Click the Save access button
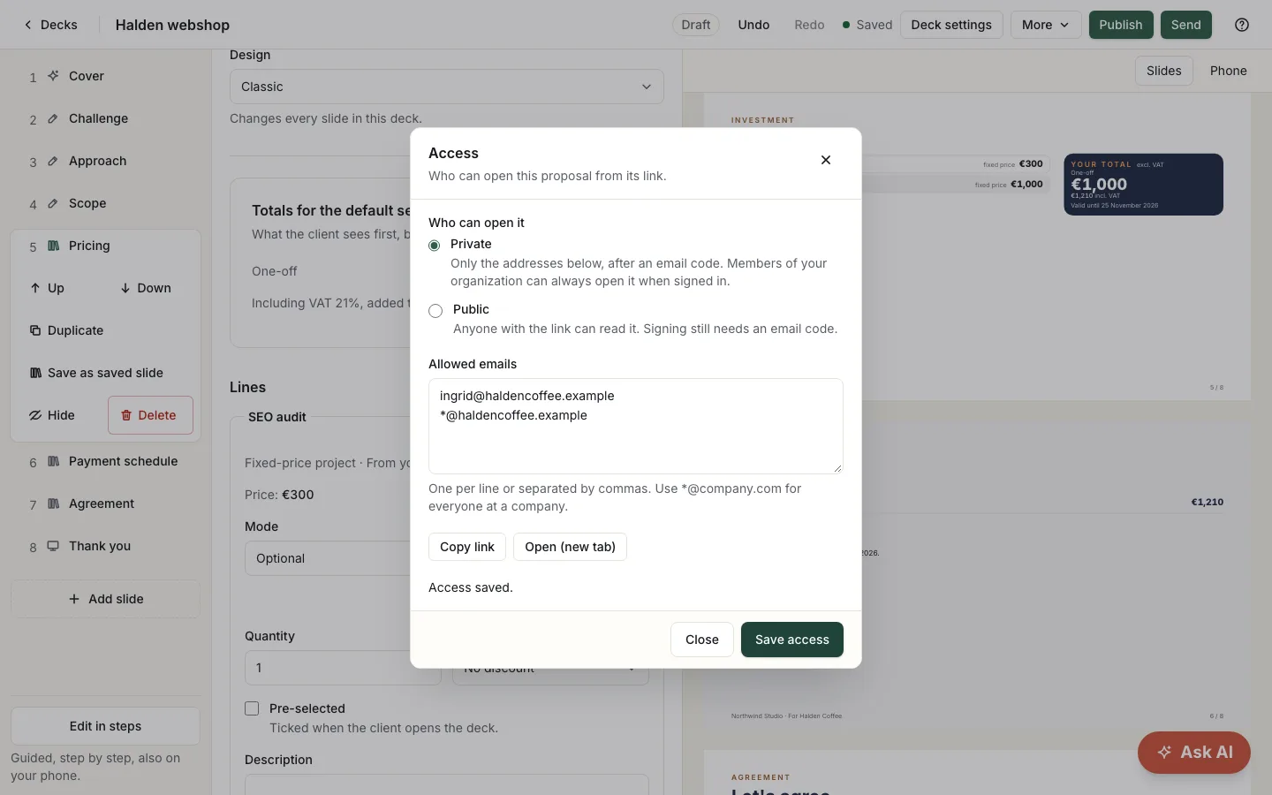 792,640
